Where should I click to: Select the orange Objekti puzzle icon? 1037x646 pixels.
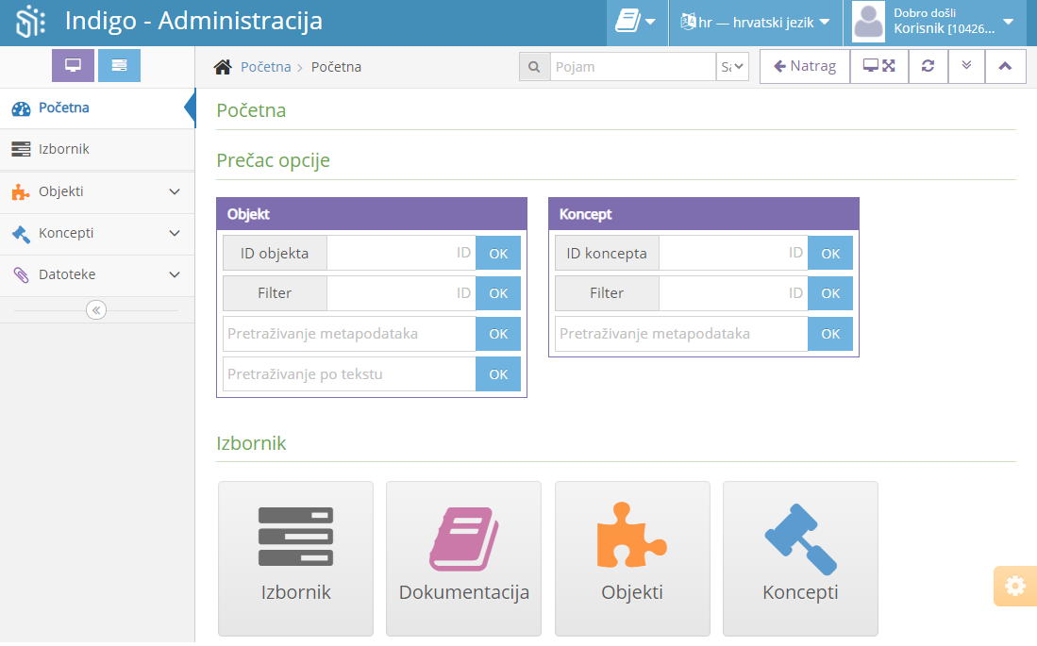point(21,191)
